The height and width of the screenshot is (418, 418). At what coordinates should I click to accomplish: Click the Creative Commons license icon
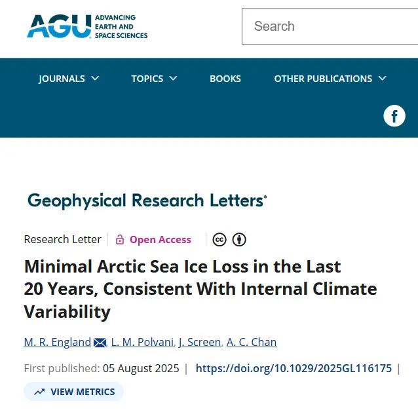click(219, 240)
